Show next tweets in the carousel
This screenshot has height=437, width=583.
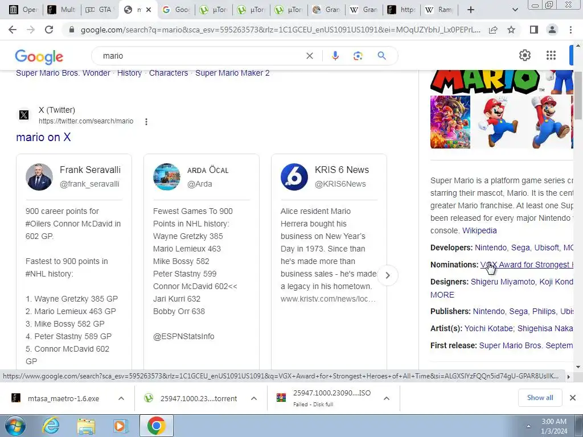[387, 275]
